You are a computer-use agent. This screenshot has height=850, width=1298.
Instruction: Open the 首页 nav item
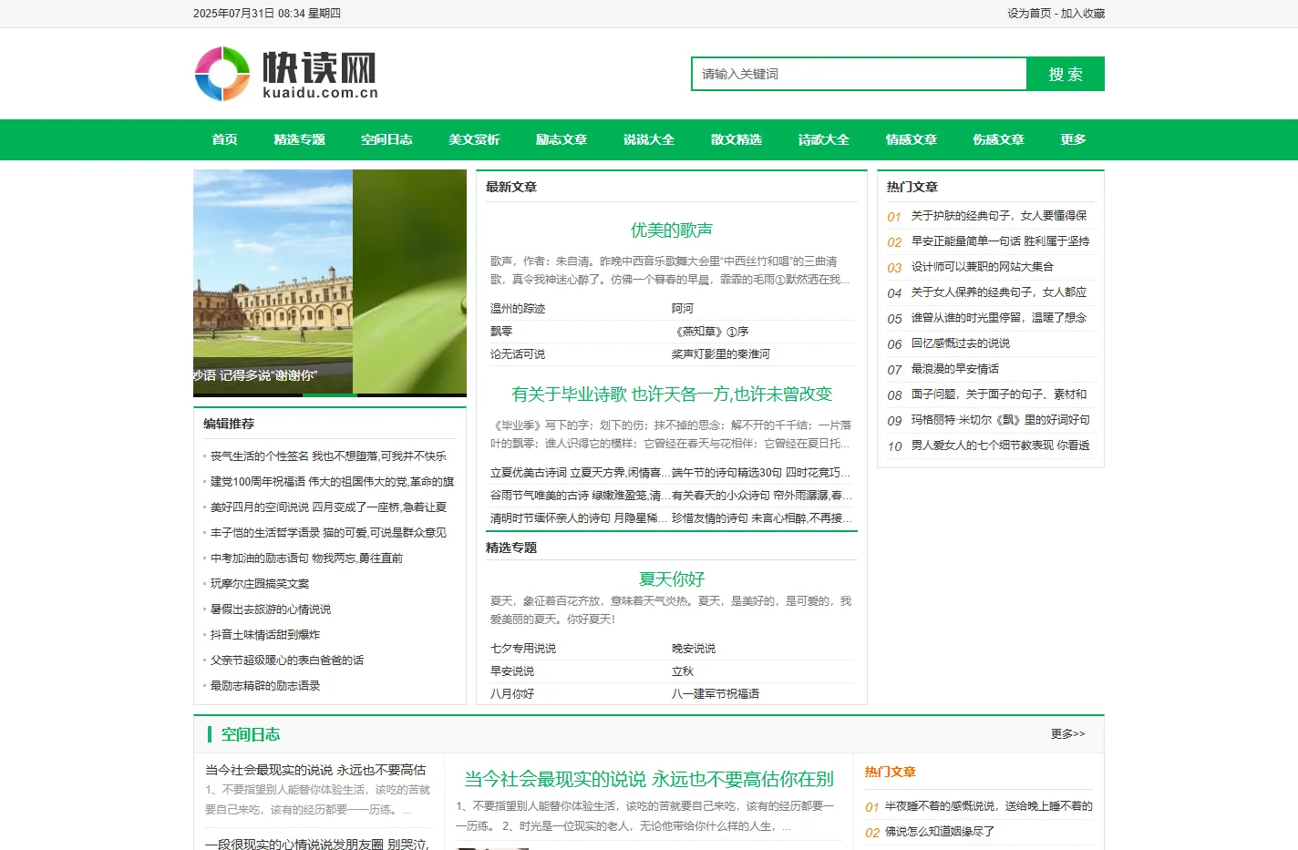point(224,139)
